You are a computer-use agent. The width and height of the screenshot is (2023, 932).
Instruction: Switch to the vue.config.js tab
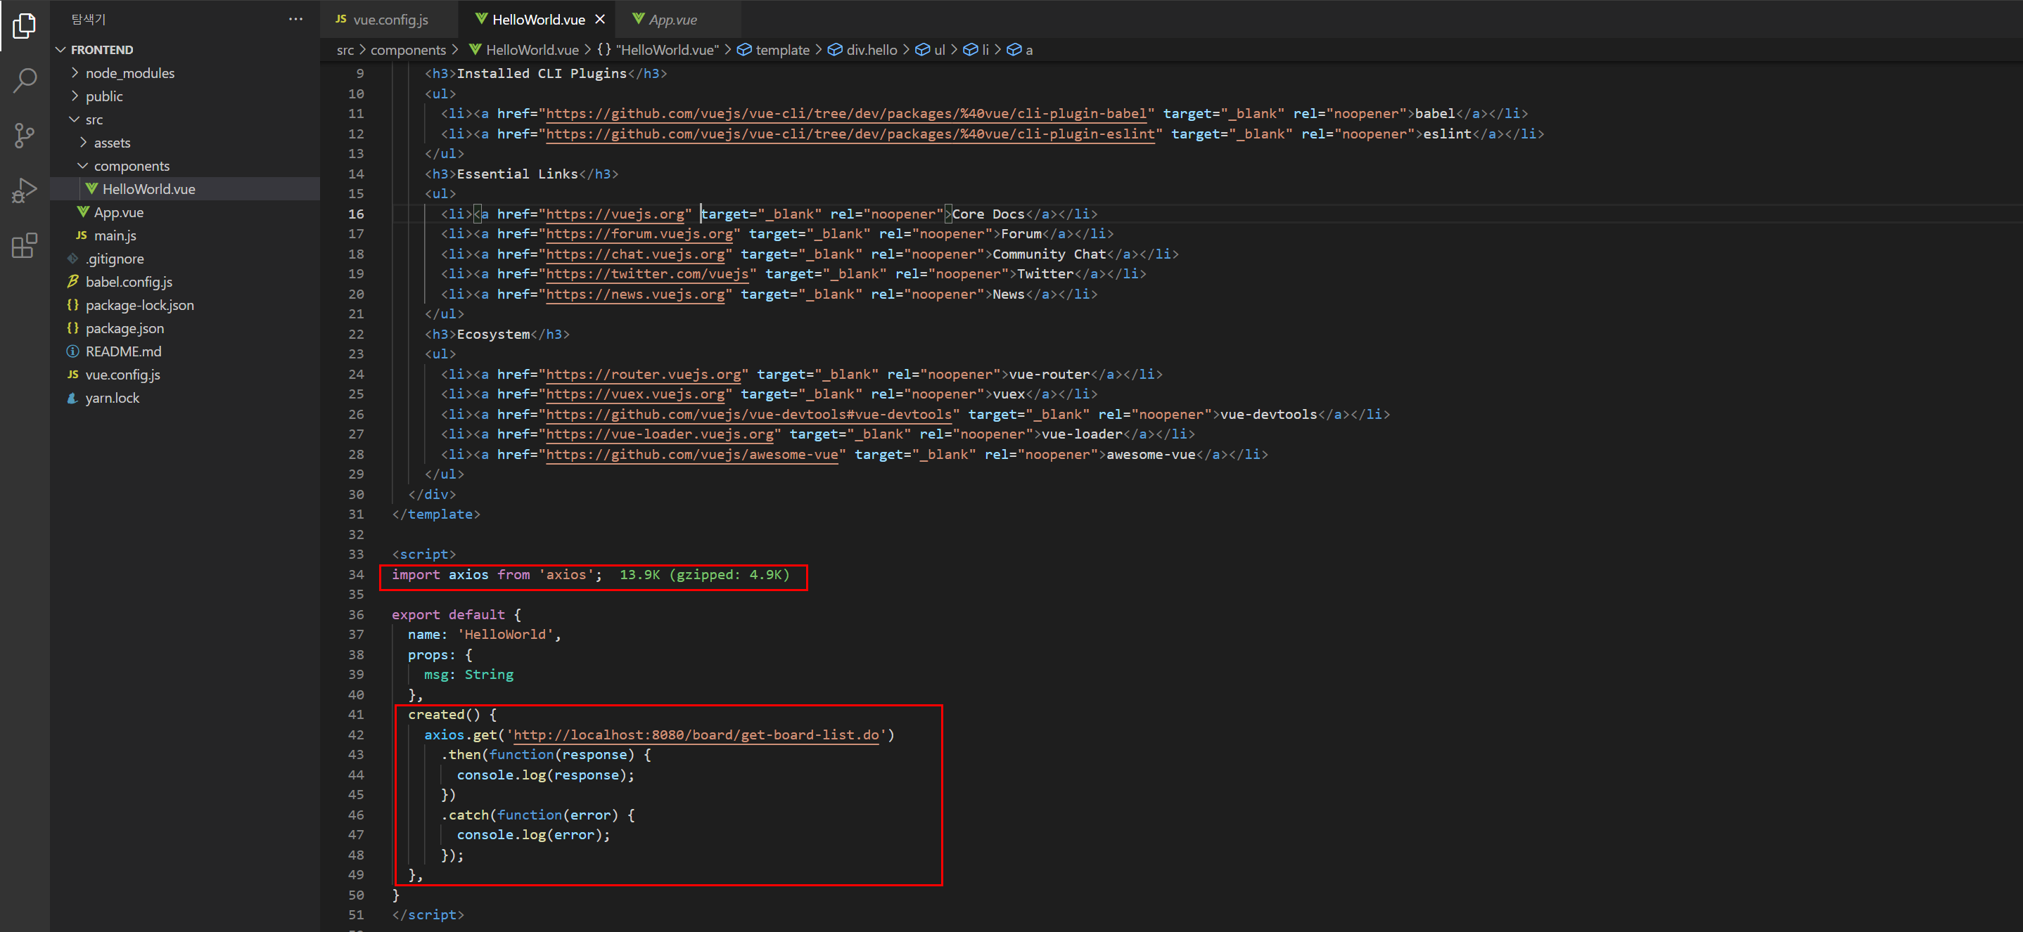[390, 20]
